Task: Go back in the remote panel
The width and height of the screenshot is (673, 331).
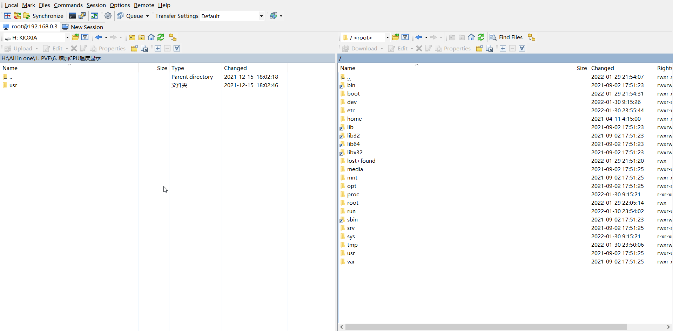Action: [419, 37]
